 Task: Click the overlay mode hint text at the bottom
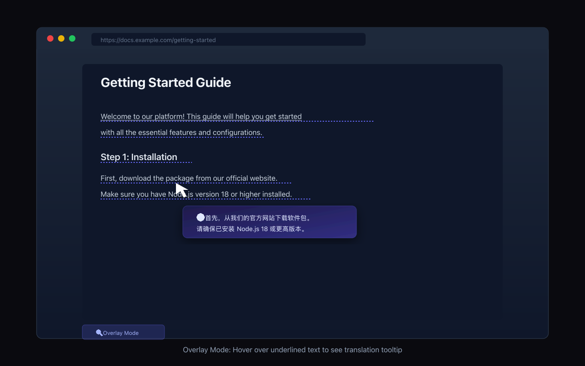pos(292,350)
